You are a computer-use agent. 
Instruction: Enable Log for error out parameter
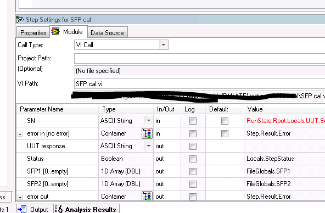point(193,197)
